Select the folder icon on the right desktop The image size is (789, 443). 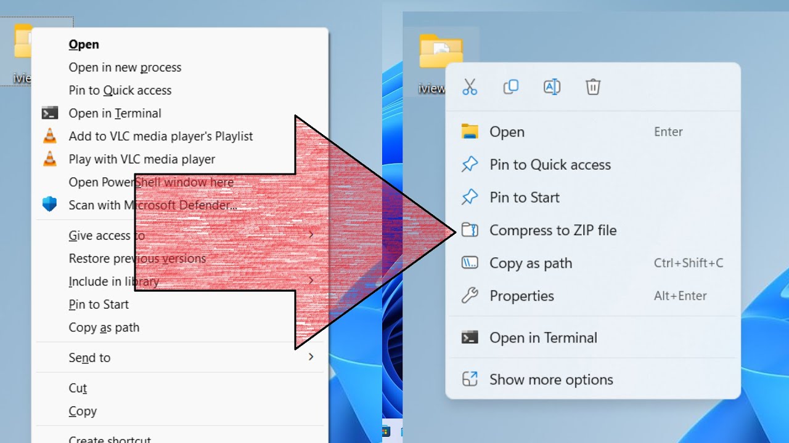441,50
